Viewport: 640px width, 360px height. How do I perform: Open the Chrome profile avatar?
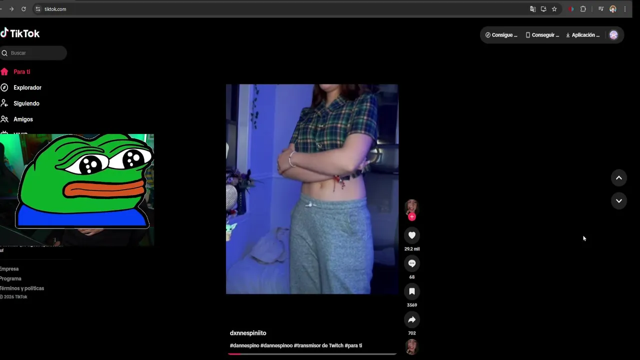pyautogui.click(x=613, y=9)
